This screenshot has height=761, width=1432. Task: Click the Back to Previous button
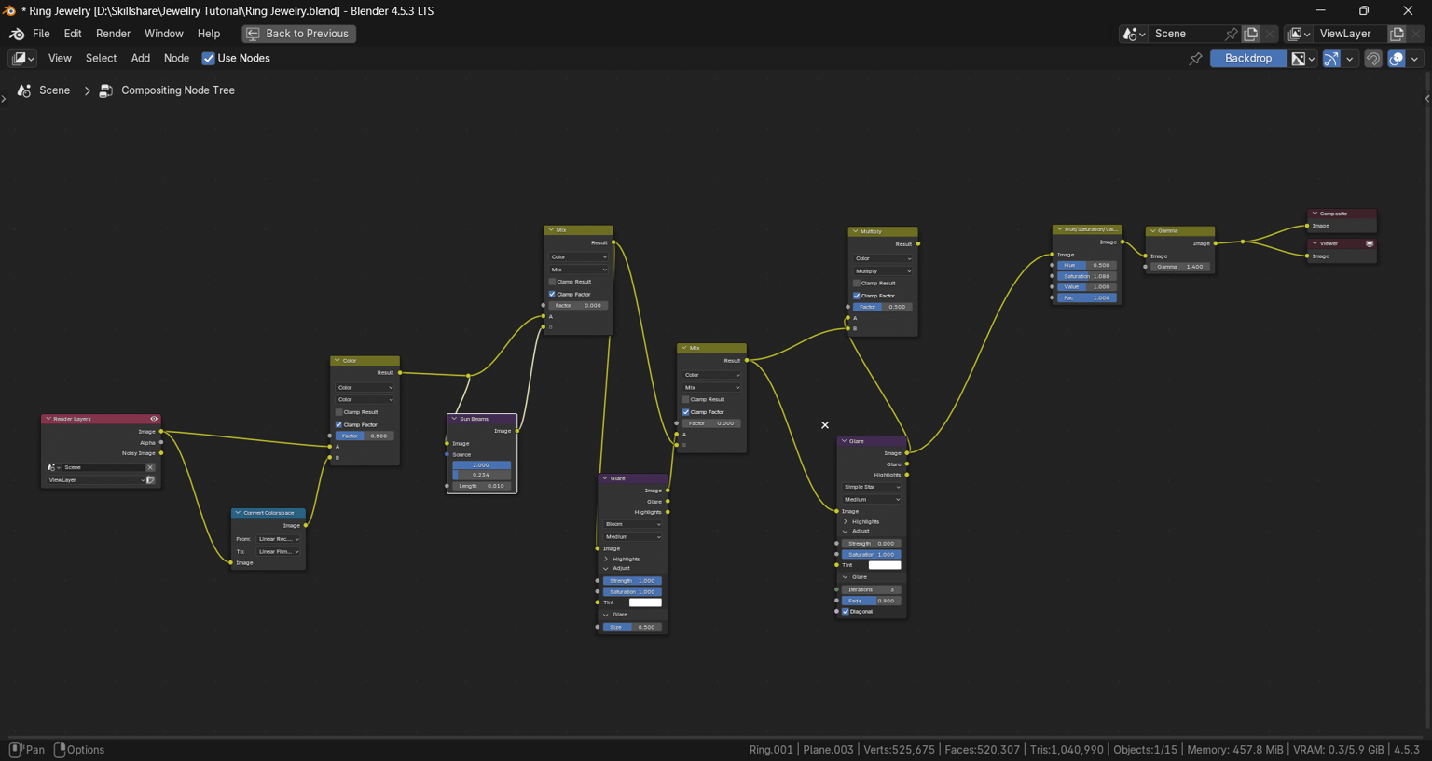click(298, 34)
